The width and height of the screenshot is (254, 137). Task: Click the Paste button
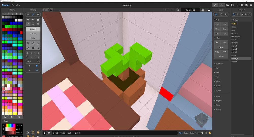pos(221,56)
